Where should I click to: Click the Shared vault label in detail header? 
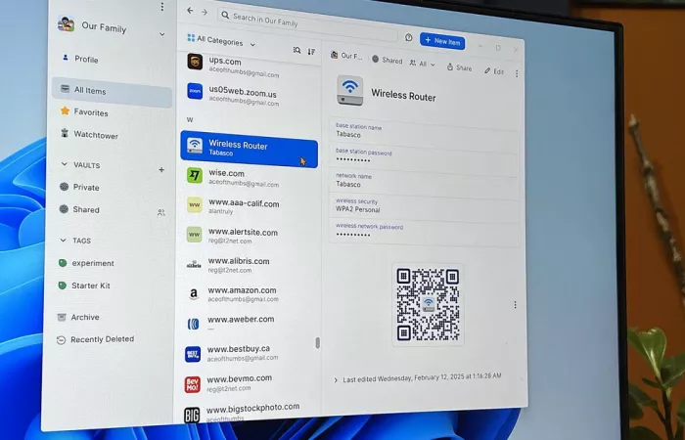point(388,61)
